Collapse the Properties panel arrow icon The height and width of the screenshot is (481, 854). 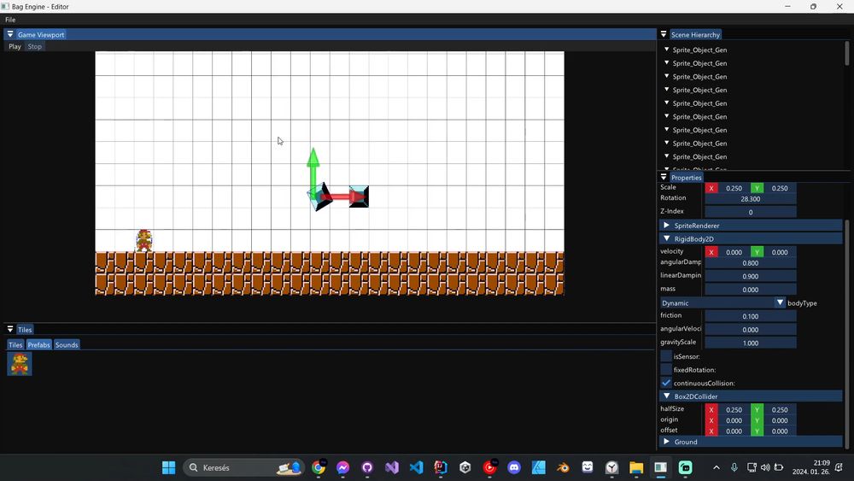coord(664,177)
